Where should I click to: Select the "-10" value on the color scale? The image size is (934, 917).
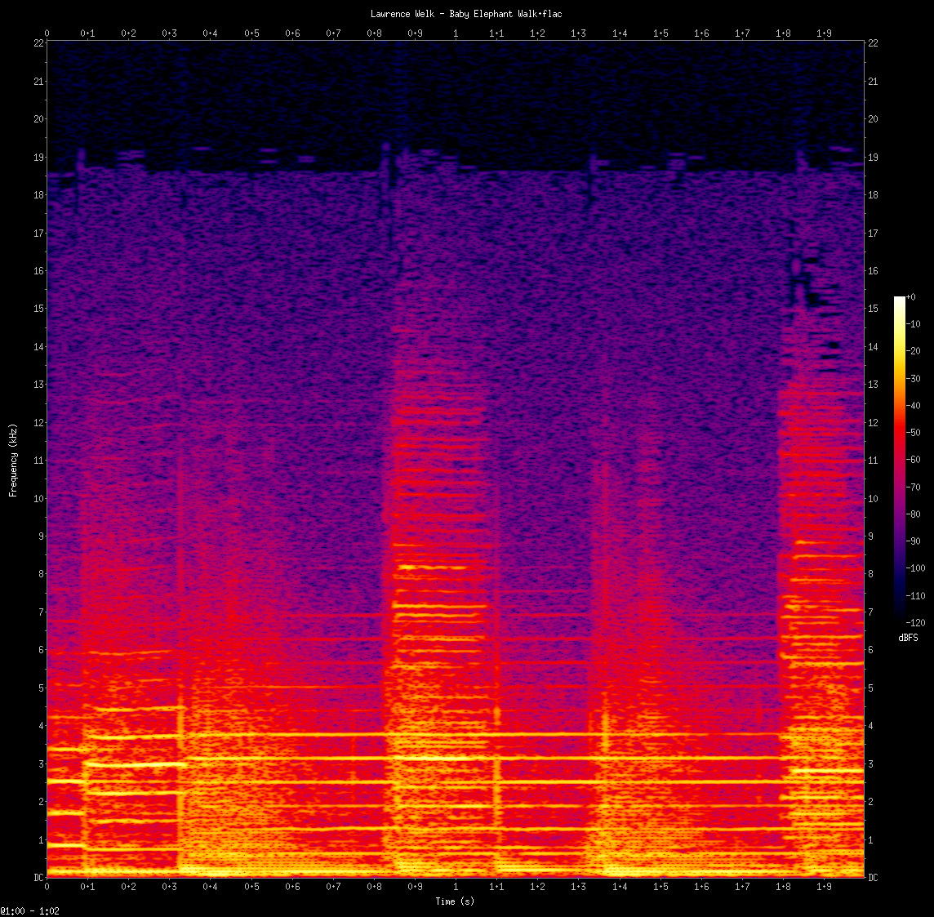click(913, 324)
